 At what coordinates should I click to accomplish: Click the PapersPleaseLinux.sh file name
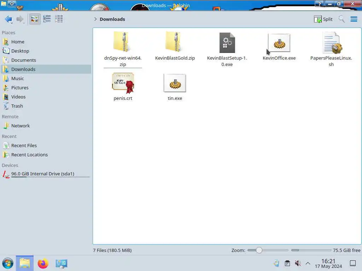(x=331, y=61)
